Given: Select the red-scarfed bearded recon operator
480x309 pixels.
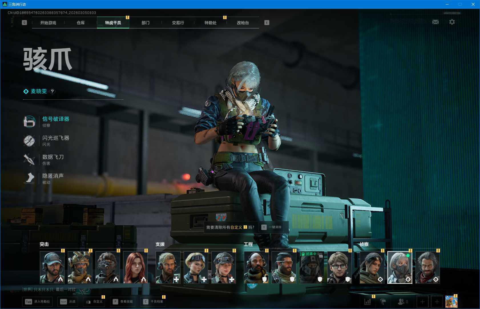Looking at the screenshot, I should (x=427, y=267).
